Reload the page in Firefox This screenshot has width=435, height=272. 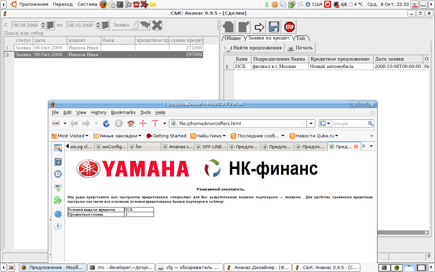pos(106,123)
